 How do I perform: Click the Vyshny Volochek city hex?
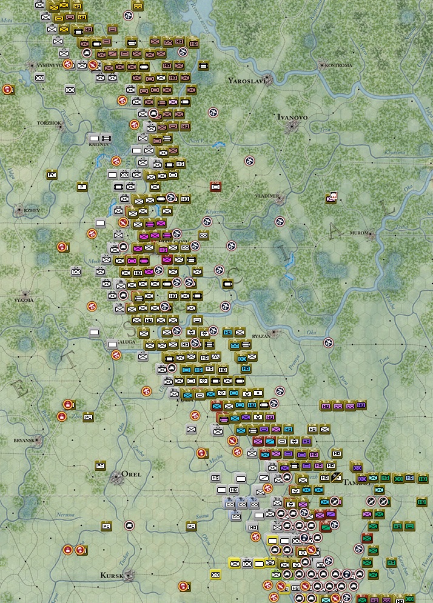[x=32, y=65]
